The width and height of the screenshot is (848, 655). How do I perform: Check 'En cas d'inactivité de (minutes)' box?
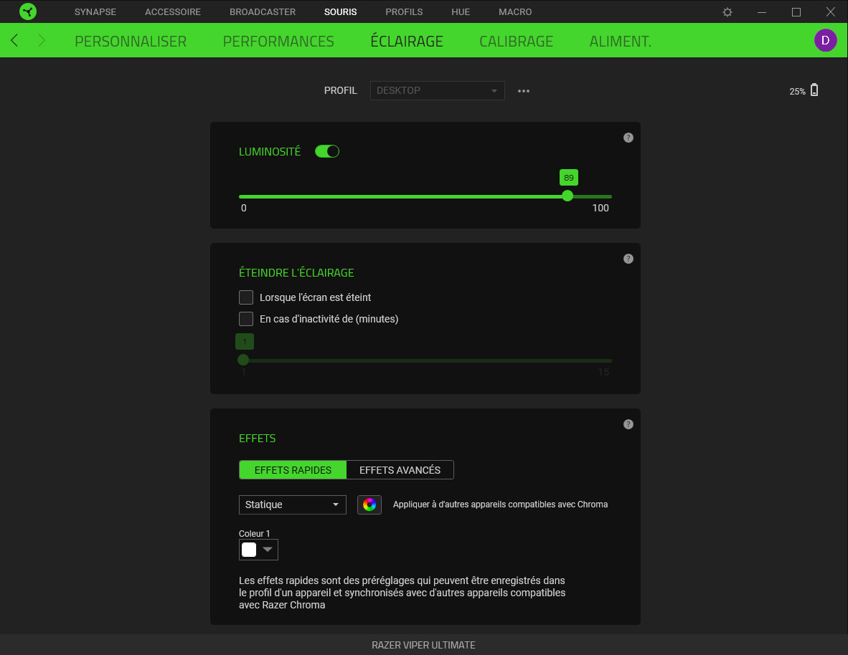click(246, 319)
